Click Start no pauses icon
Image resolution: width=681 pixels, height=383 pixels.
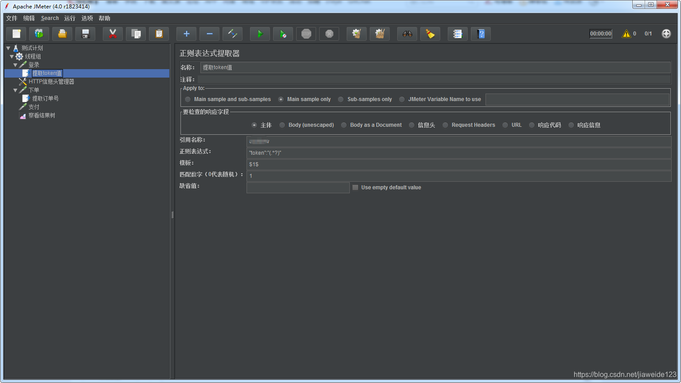283,34
